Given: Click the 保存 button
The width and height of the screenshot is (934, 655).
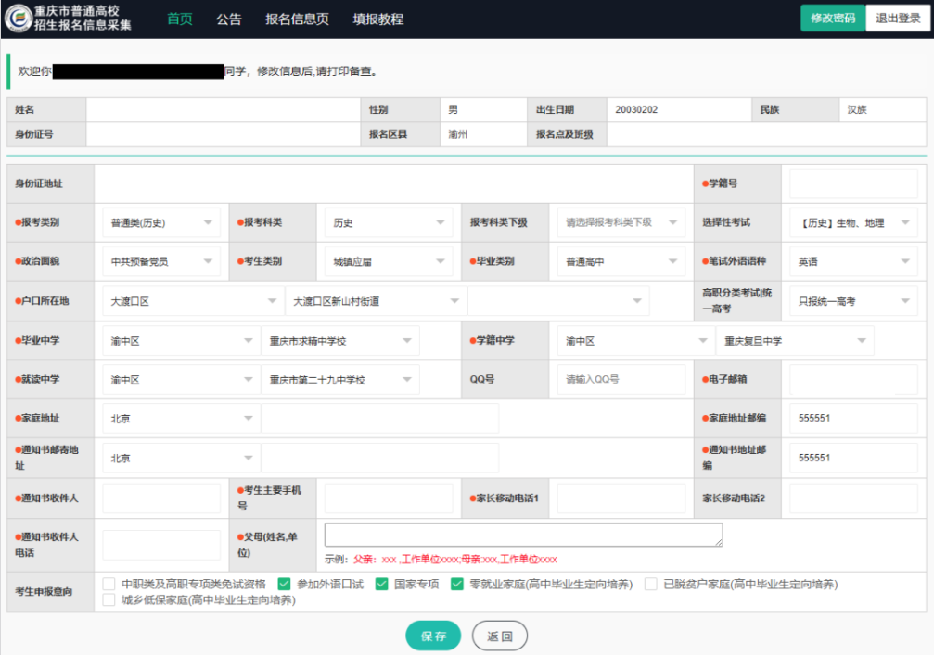Looking at the screenshot, I should click(433, 636).
